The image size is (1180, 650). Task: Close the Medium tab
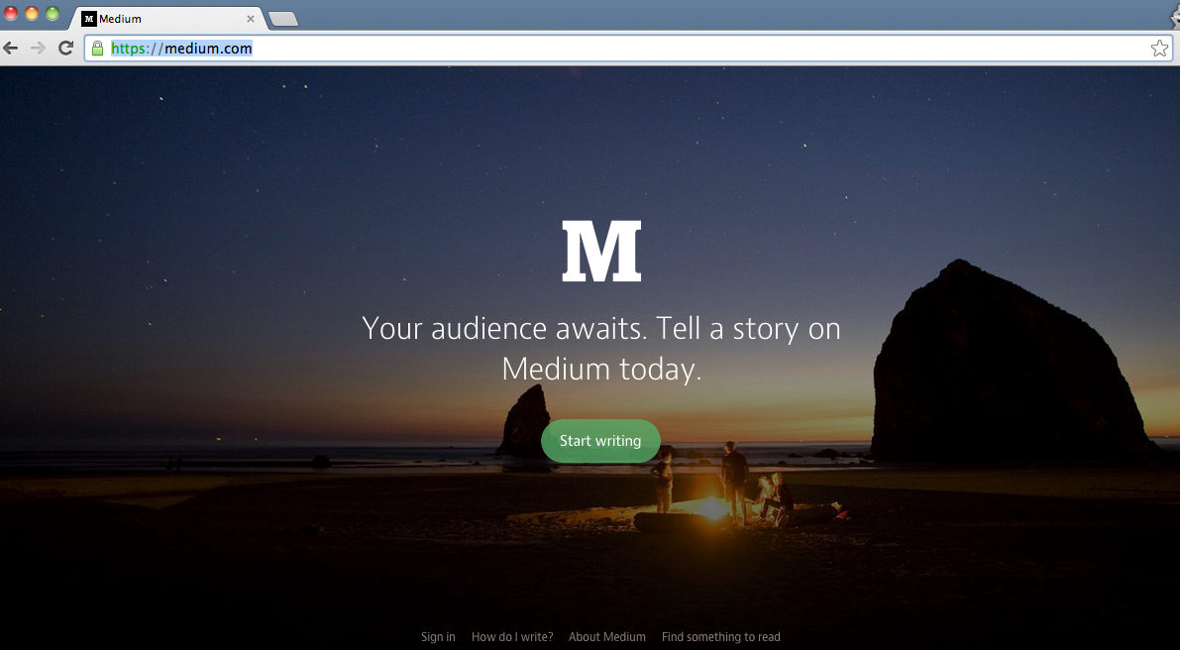pos(251,19)
